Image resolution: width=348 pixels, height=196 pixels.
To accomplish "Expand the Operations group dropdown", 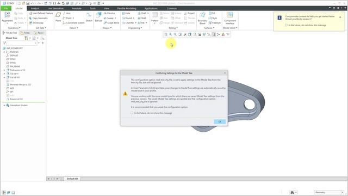I will pyautogui.click(x=14, y=28).
